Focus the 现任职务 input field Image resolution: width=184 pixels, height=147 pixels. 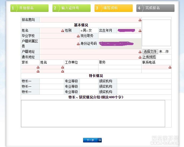pos(120,36)
